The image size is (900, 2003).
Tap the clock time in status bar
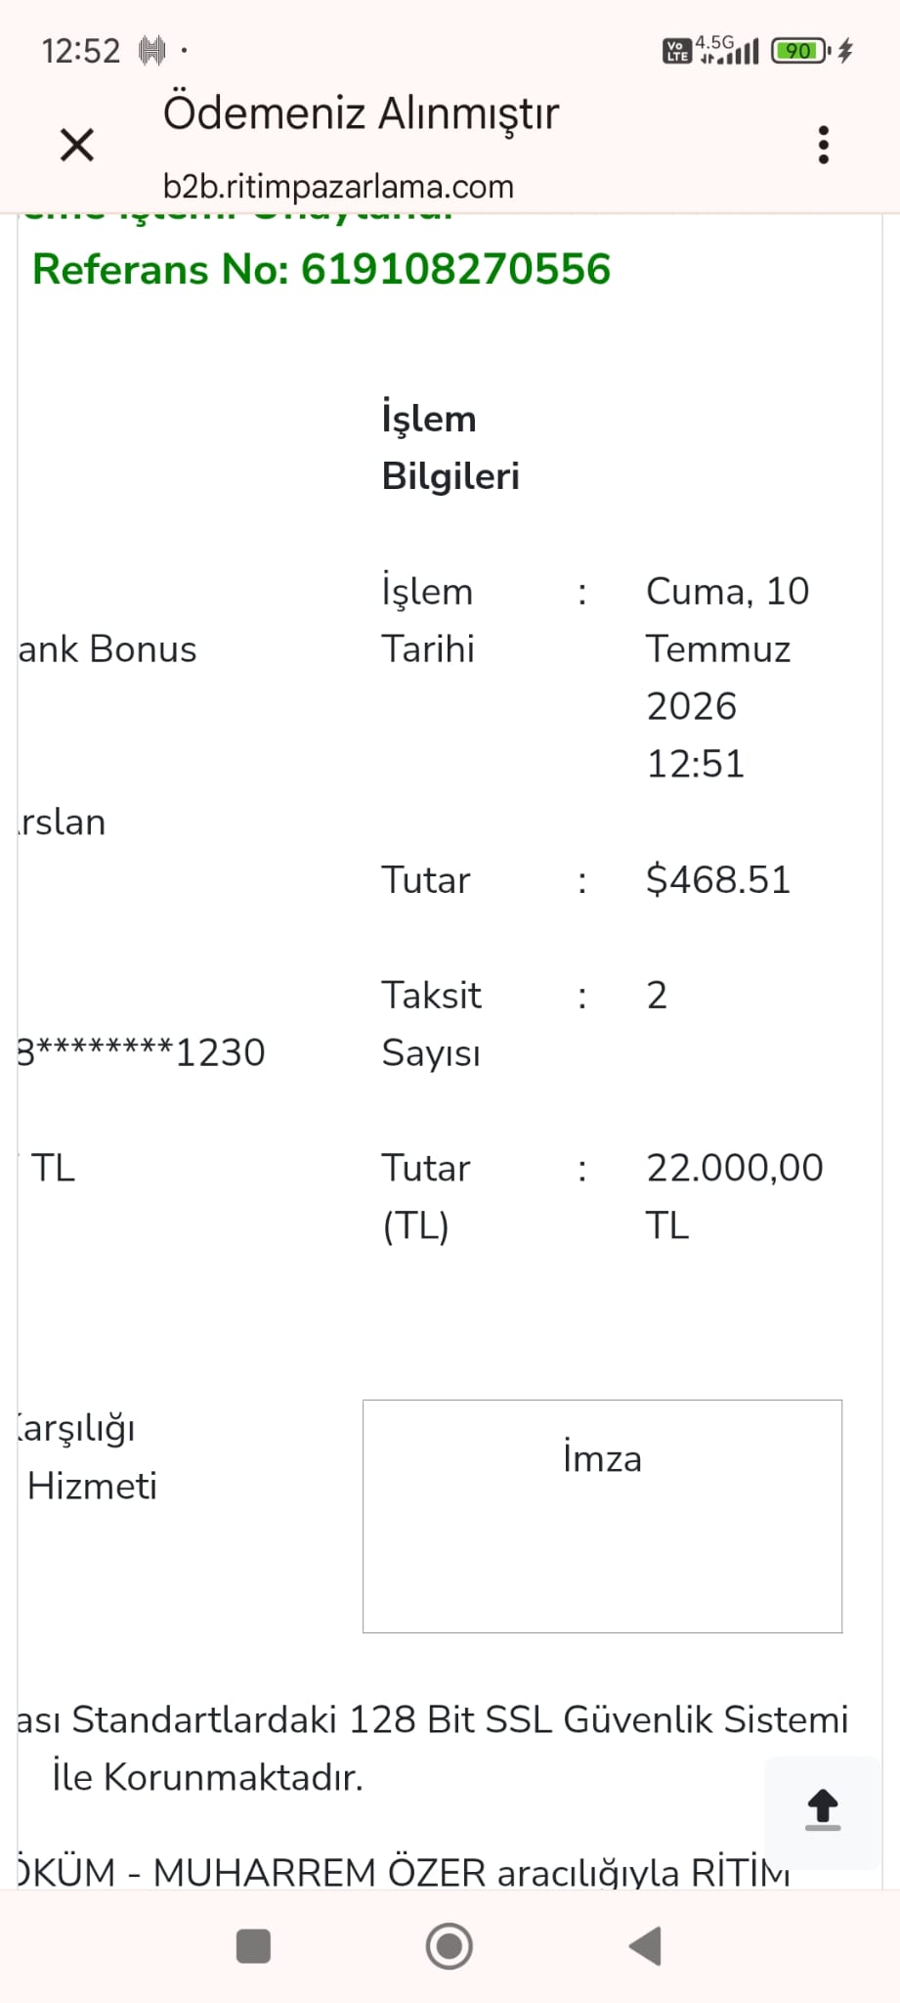click(81, 50)
